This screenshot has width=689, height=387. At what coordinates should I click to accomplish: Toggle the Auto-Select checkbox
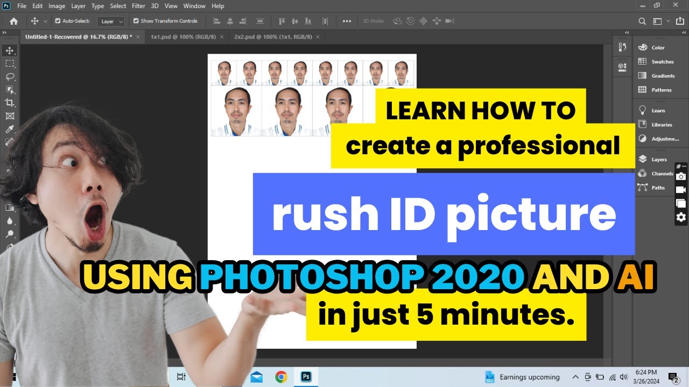coord(58,21)
